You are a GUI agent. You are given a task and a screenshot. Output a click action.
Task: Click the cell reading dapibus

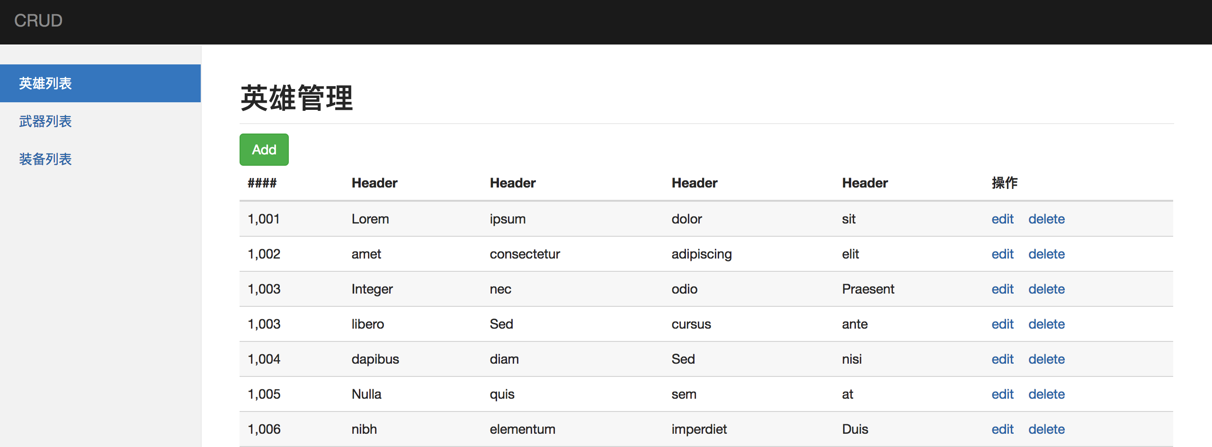coord(375,359)
